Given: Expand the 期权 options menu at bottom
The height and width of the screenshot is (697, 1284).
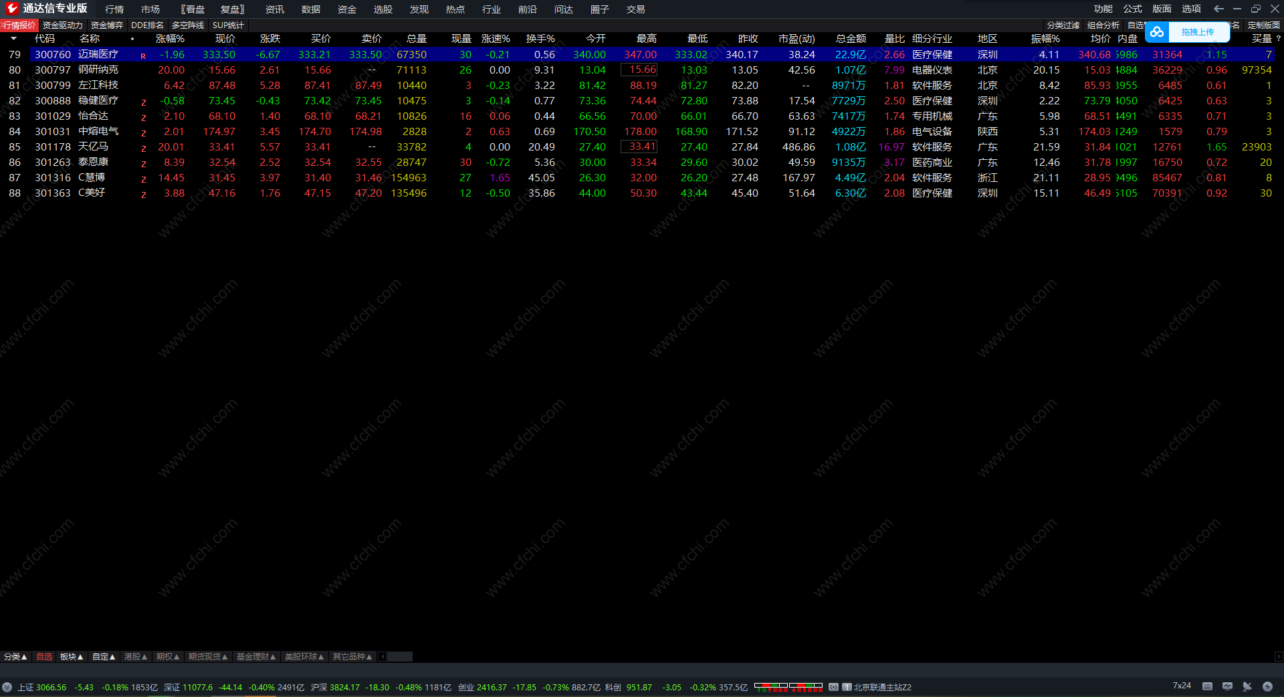Looking at the screenshot, I should tap(168, 657).
